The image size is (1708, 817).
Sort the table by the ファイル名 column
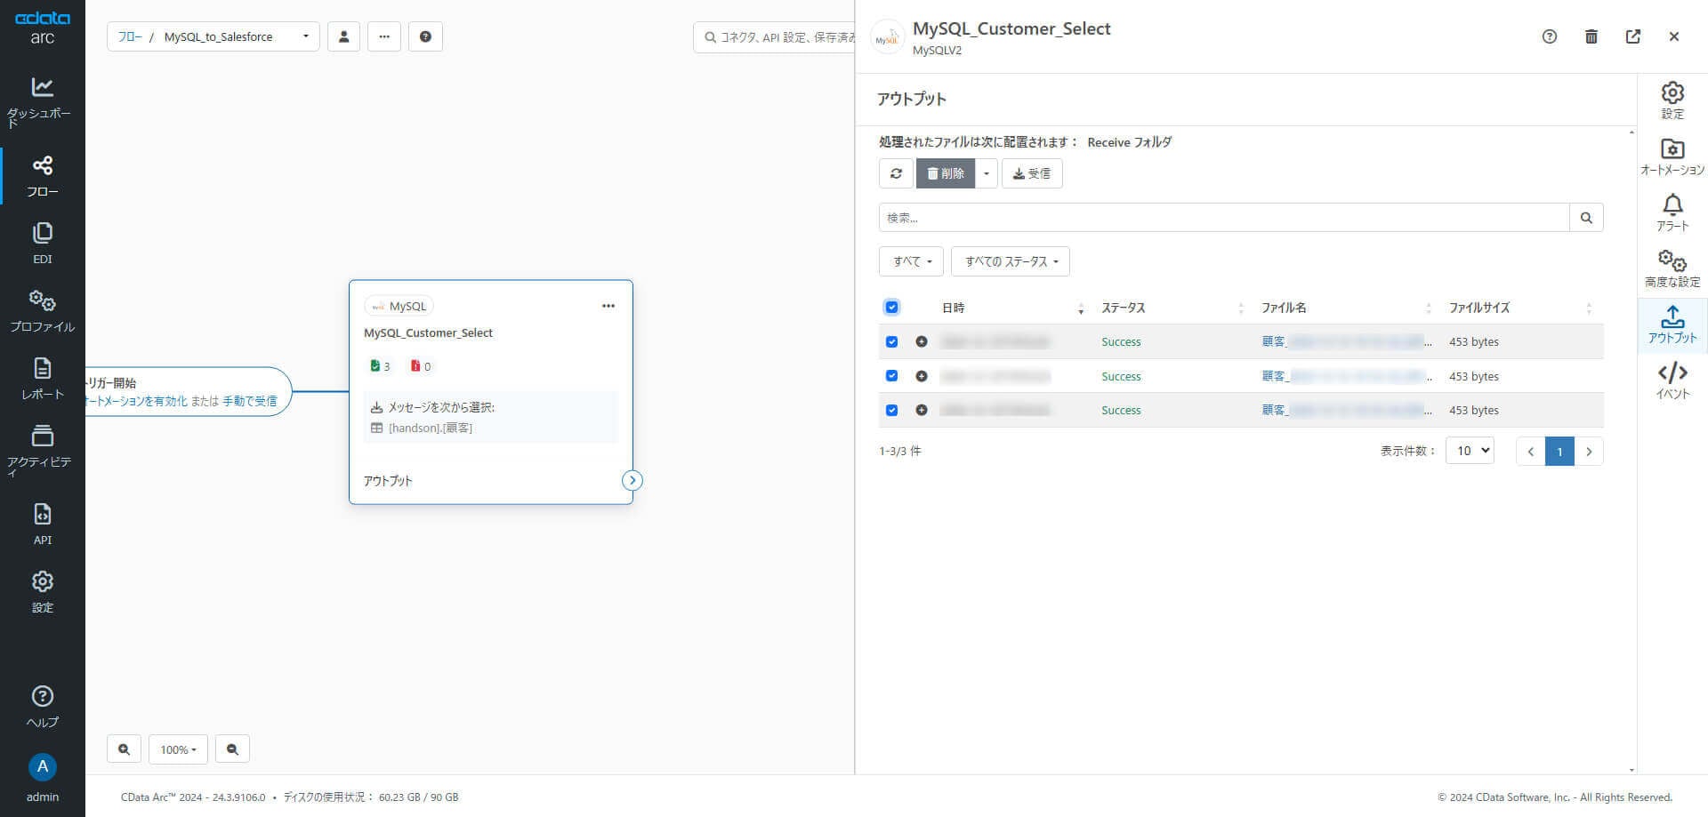[1346, 308]
